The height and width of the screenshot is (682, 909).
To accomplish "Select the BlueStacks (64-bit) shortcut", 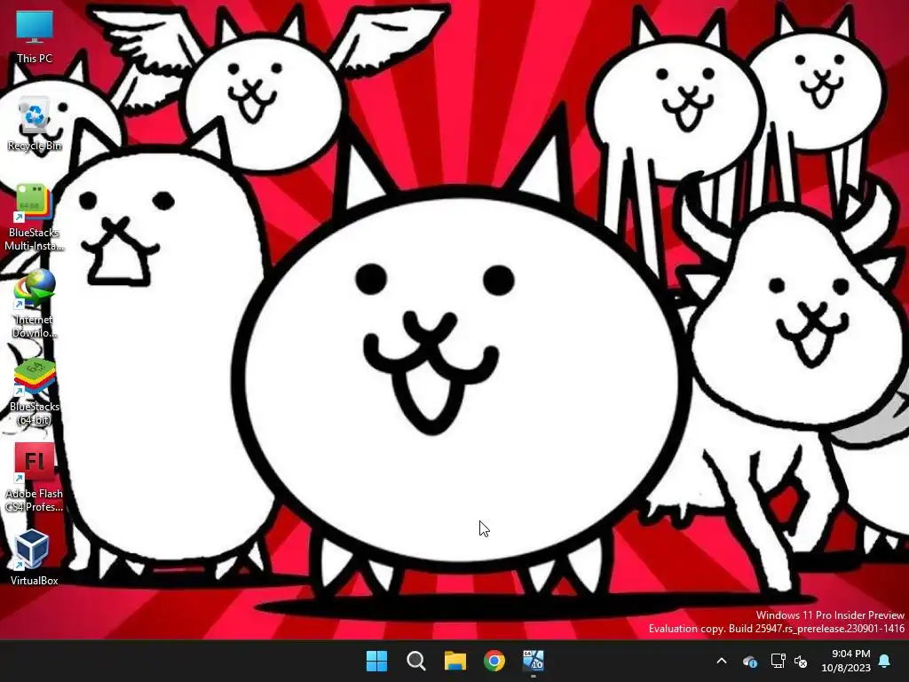I will click(x=35, y=392).
